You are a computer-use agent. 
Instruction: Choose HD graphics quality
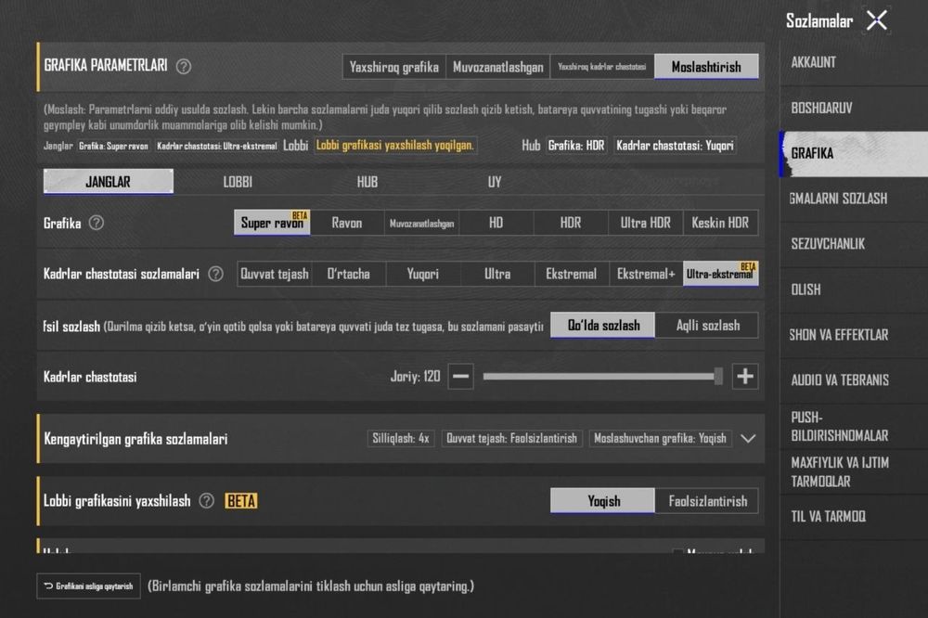coord(496,223)
